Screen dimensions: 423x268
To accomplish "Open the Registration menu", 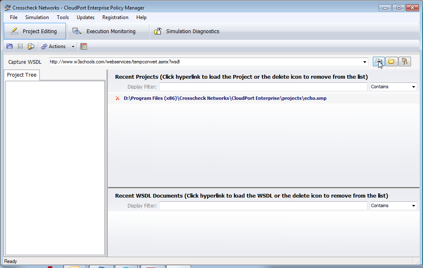I will (115, 17).
